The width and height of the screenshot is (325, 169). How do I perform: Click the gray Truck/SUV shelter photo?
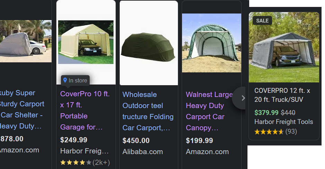point(284,47)
